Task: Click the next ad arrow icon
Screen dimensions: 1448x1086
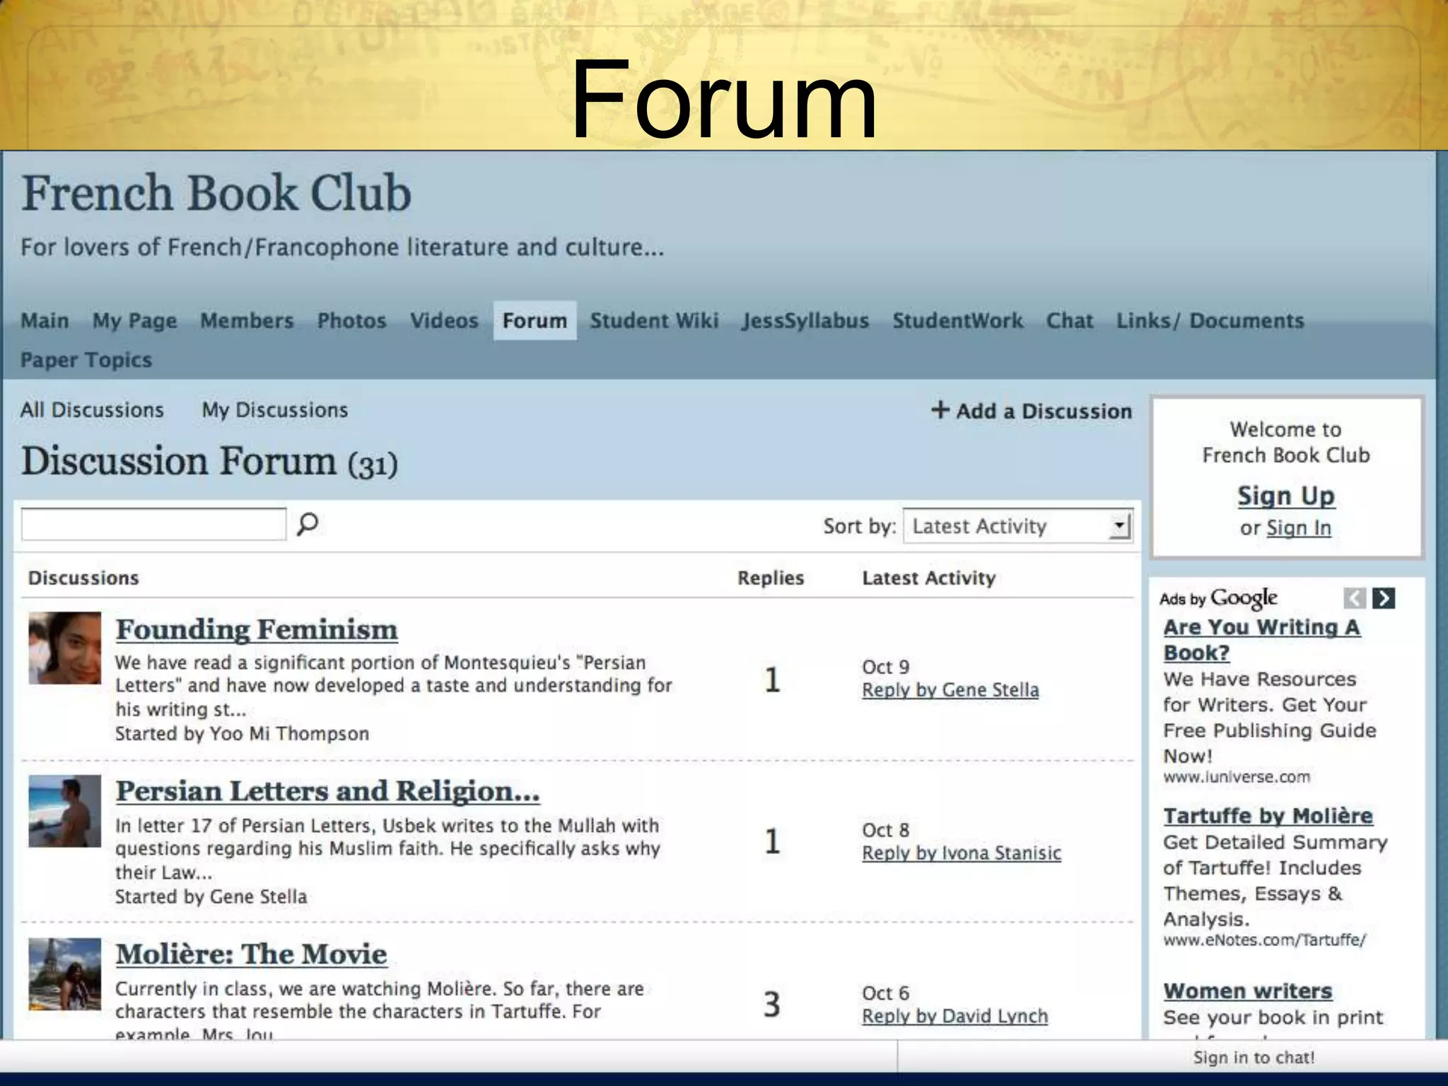Action: coord(1384,599)
